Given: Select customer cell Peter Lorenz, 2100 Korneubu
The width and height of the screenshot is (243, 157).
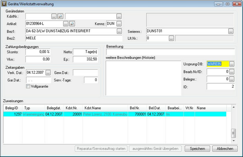Looking at the screenshot, I should coord(105,114).
